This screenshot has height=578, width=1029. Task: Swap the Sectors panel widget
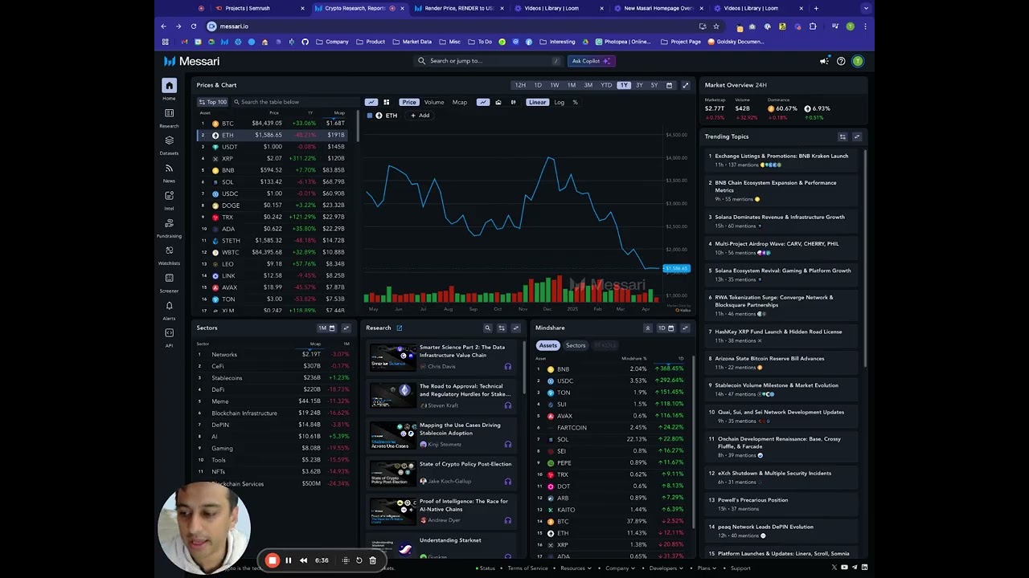pyautogui.click(x=346, y=328)
